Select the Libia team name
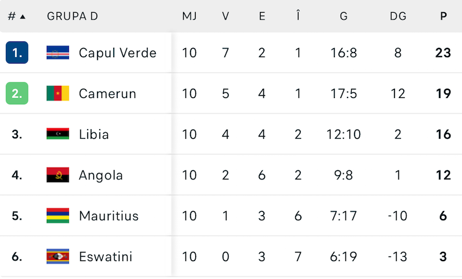462x279 pixels. point(94,134)
